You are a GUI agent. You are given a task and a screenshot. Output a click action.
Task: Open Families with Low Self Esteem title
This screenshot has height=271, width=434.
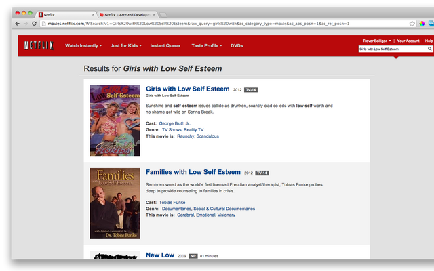(193, 172)
